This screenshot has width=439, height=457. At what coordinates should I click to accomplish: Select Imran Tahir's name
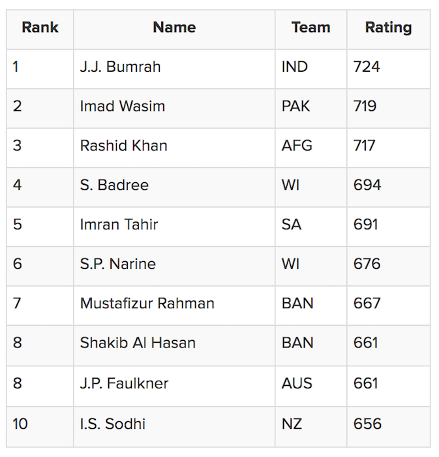pos(119,225)
